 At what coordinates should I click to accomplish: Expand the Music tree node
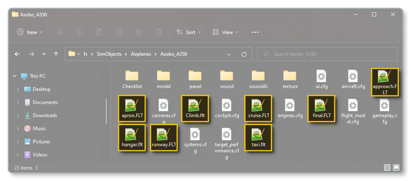click(x=18, y=129)
